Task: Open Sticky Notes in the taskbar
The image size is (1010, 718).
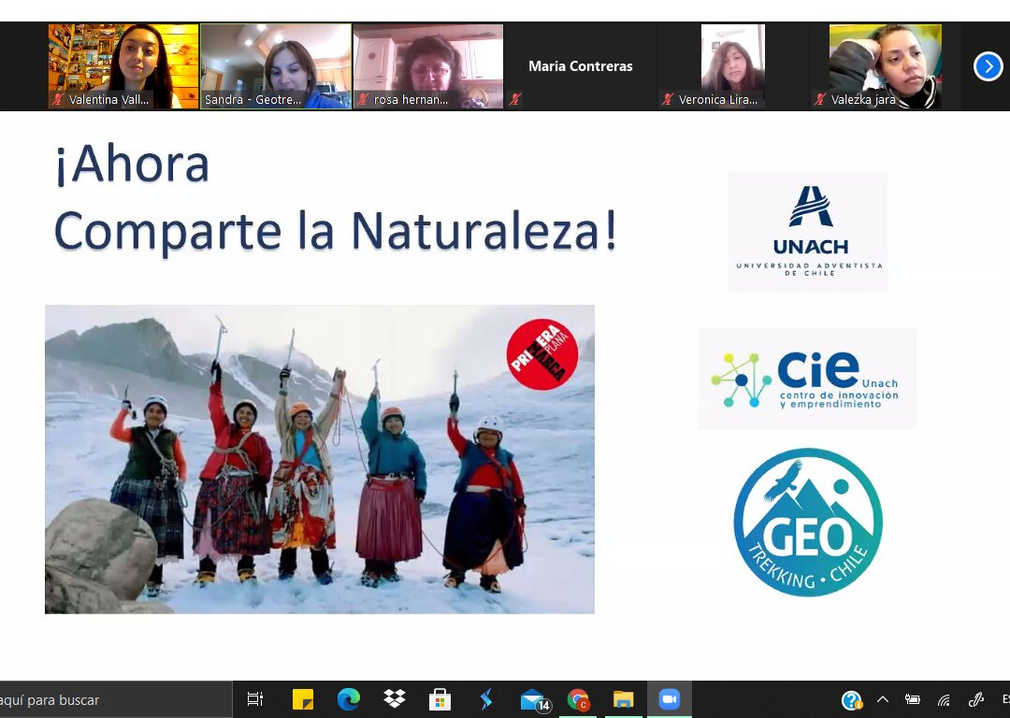Action: pyautogui.click(x=303, y=699)
